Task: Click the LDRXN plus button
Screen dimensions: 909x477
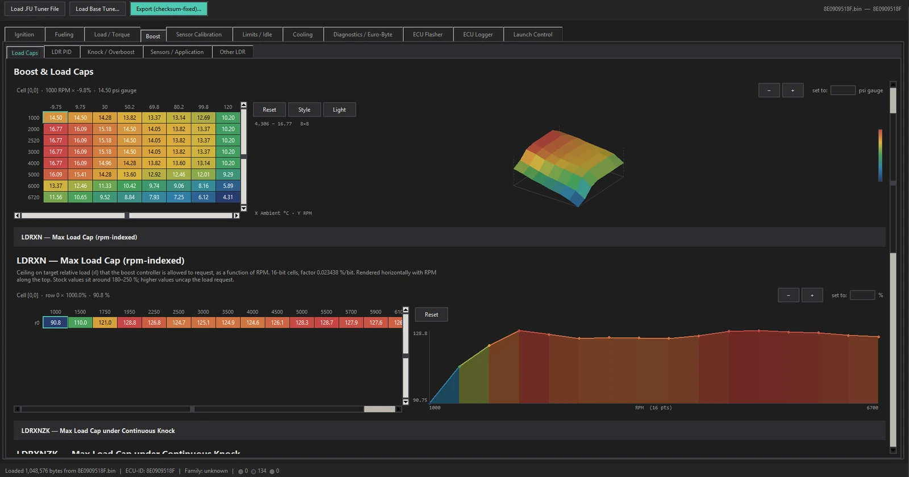Action: coord(812,295)
